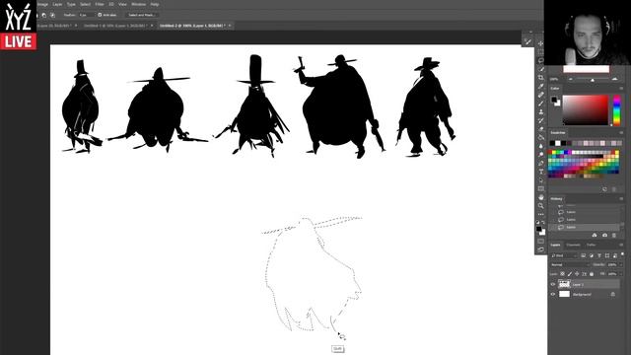The height and width of the screenshot is (355, 631).
Task: Click the intersect with selection mode icon
Action: click(52, 15)
